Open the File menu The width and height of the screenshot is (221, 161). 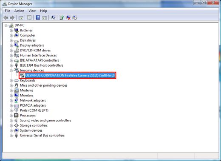[x=8, y=11]
